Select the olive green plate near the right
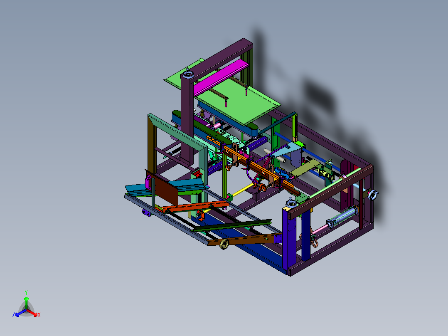Screen dimensions: 448x336 pos(305,168)
